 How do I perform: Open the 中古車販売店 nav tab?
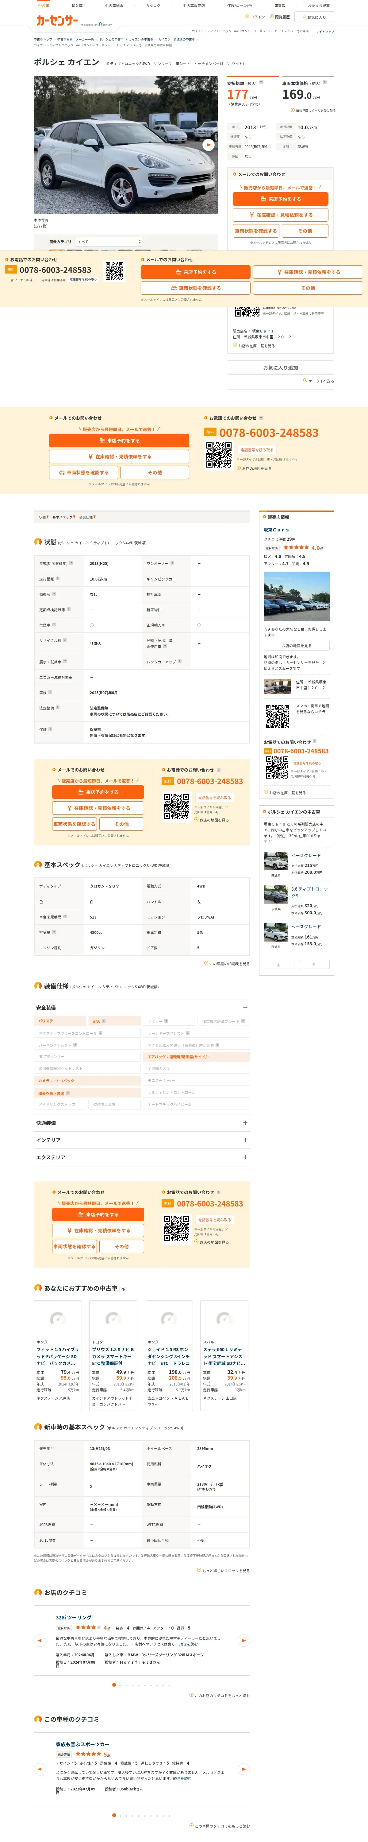coord(194,6)
